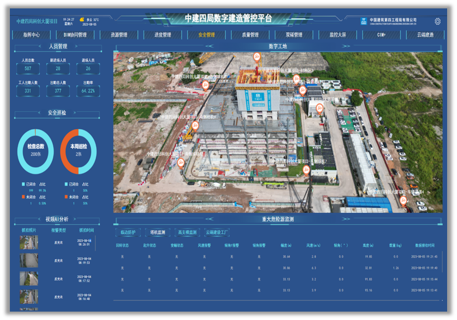The image size is (457, 320).
Task: Open the 指挥中心 navigation tab
Action: (x=32, y=35)
